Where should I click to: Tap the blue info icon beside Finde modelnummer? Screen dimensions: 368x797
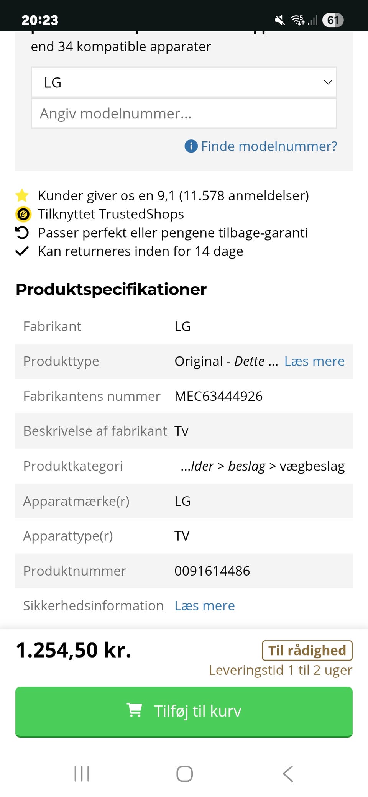tap(191, 146)
